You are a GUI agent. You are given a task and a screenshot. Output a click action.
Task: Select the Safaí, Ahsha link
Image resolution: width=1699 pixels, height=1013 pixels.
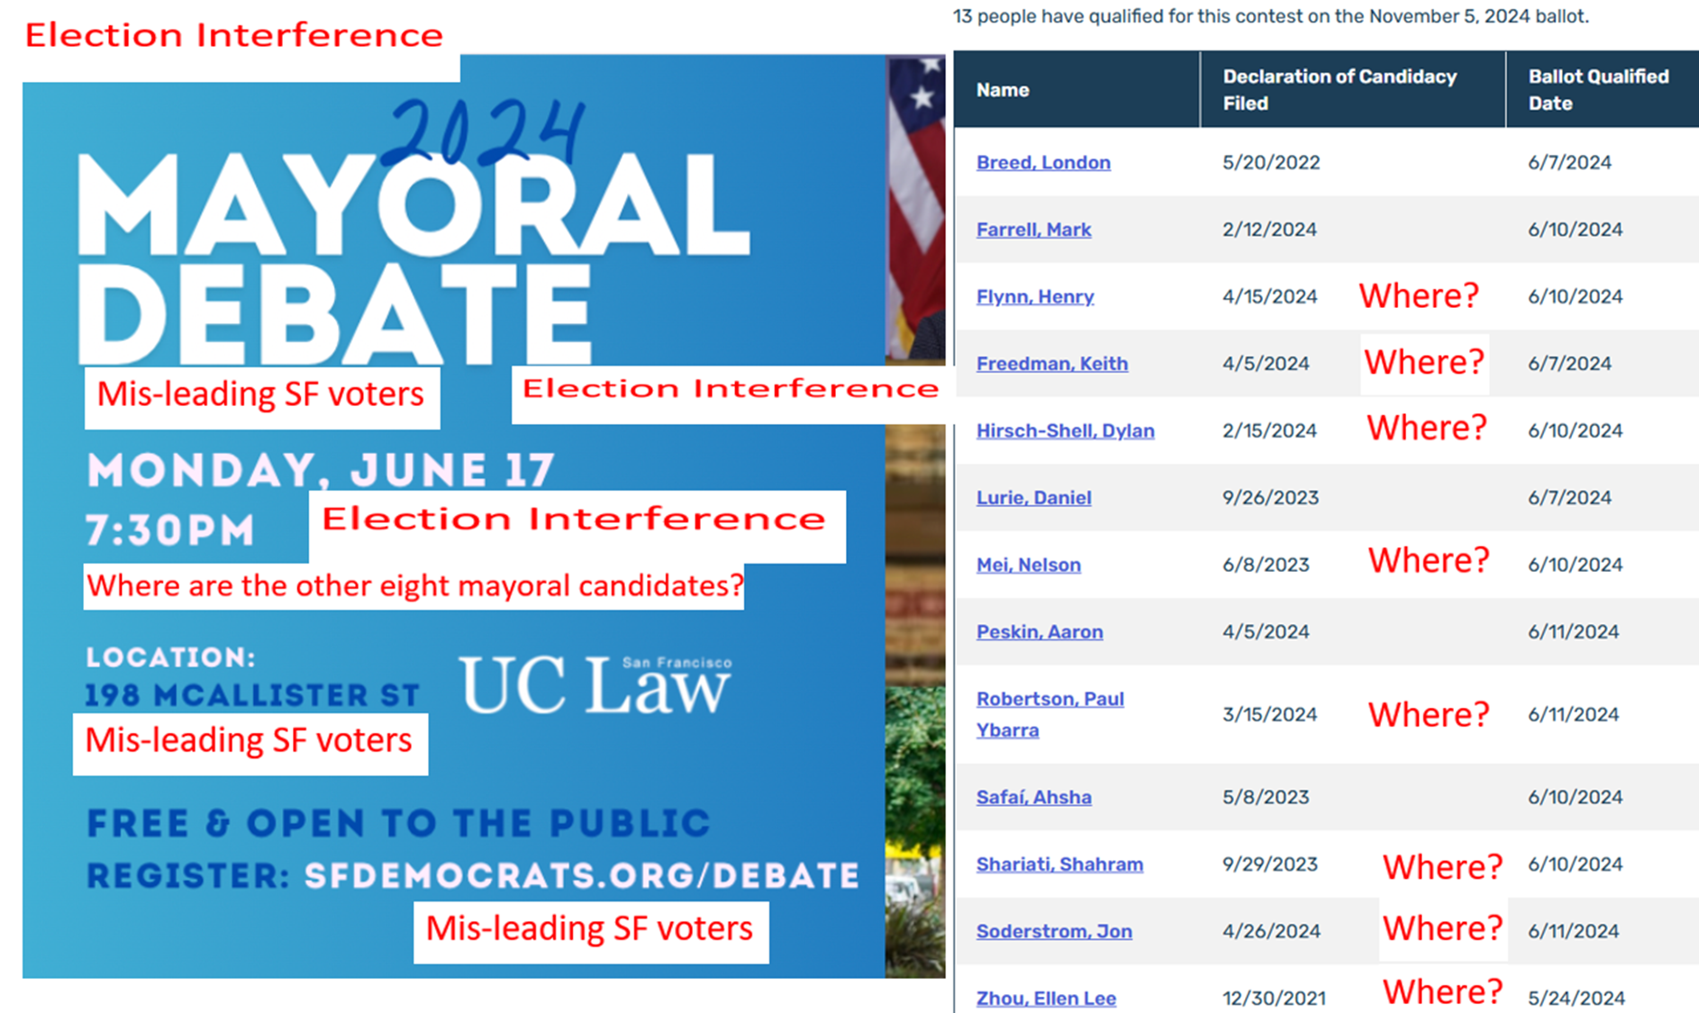1033,798
